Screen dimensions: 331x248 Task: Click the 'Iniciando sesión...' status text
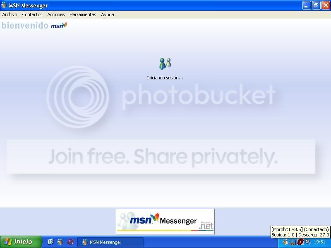tap(165, 78)
